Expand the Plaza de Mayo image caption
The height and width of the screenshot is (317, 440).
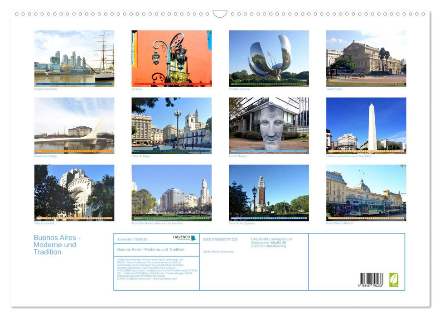[142, 155]
